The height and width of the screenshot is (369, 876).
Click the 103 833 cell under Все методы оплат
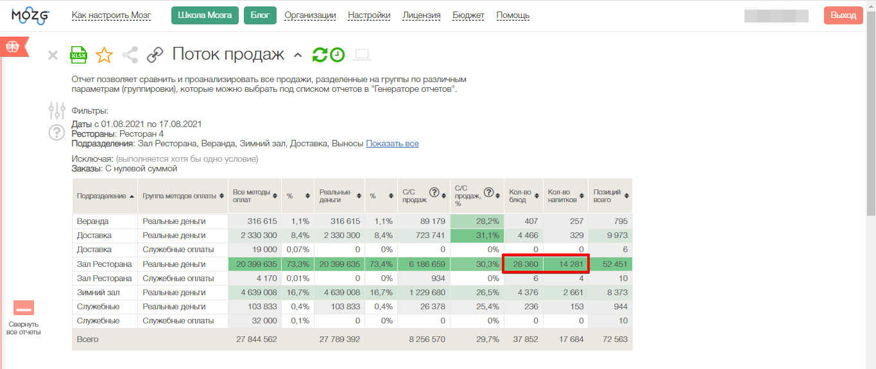(x=255, y=307)
